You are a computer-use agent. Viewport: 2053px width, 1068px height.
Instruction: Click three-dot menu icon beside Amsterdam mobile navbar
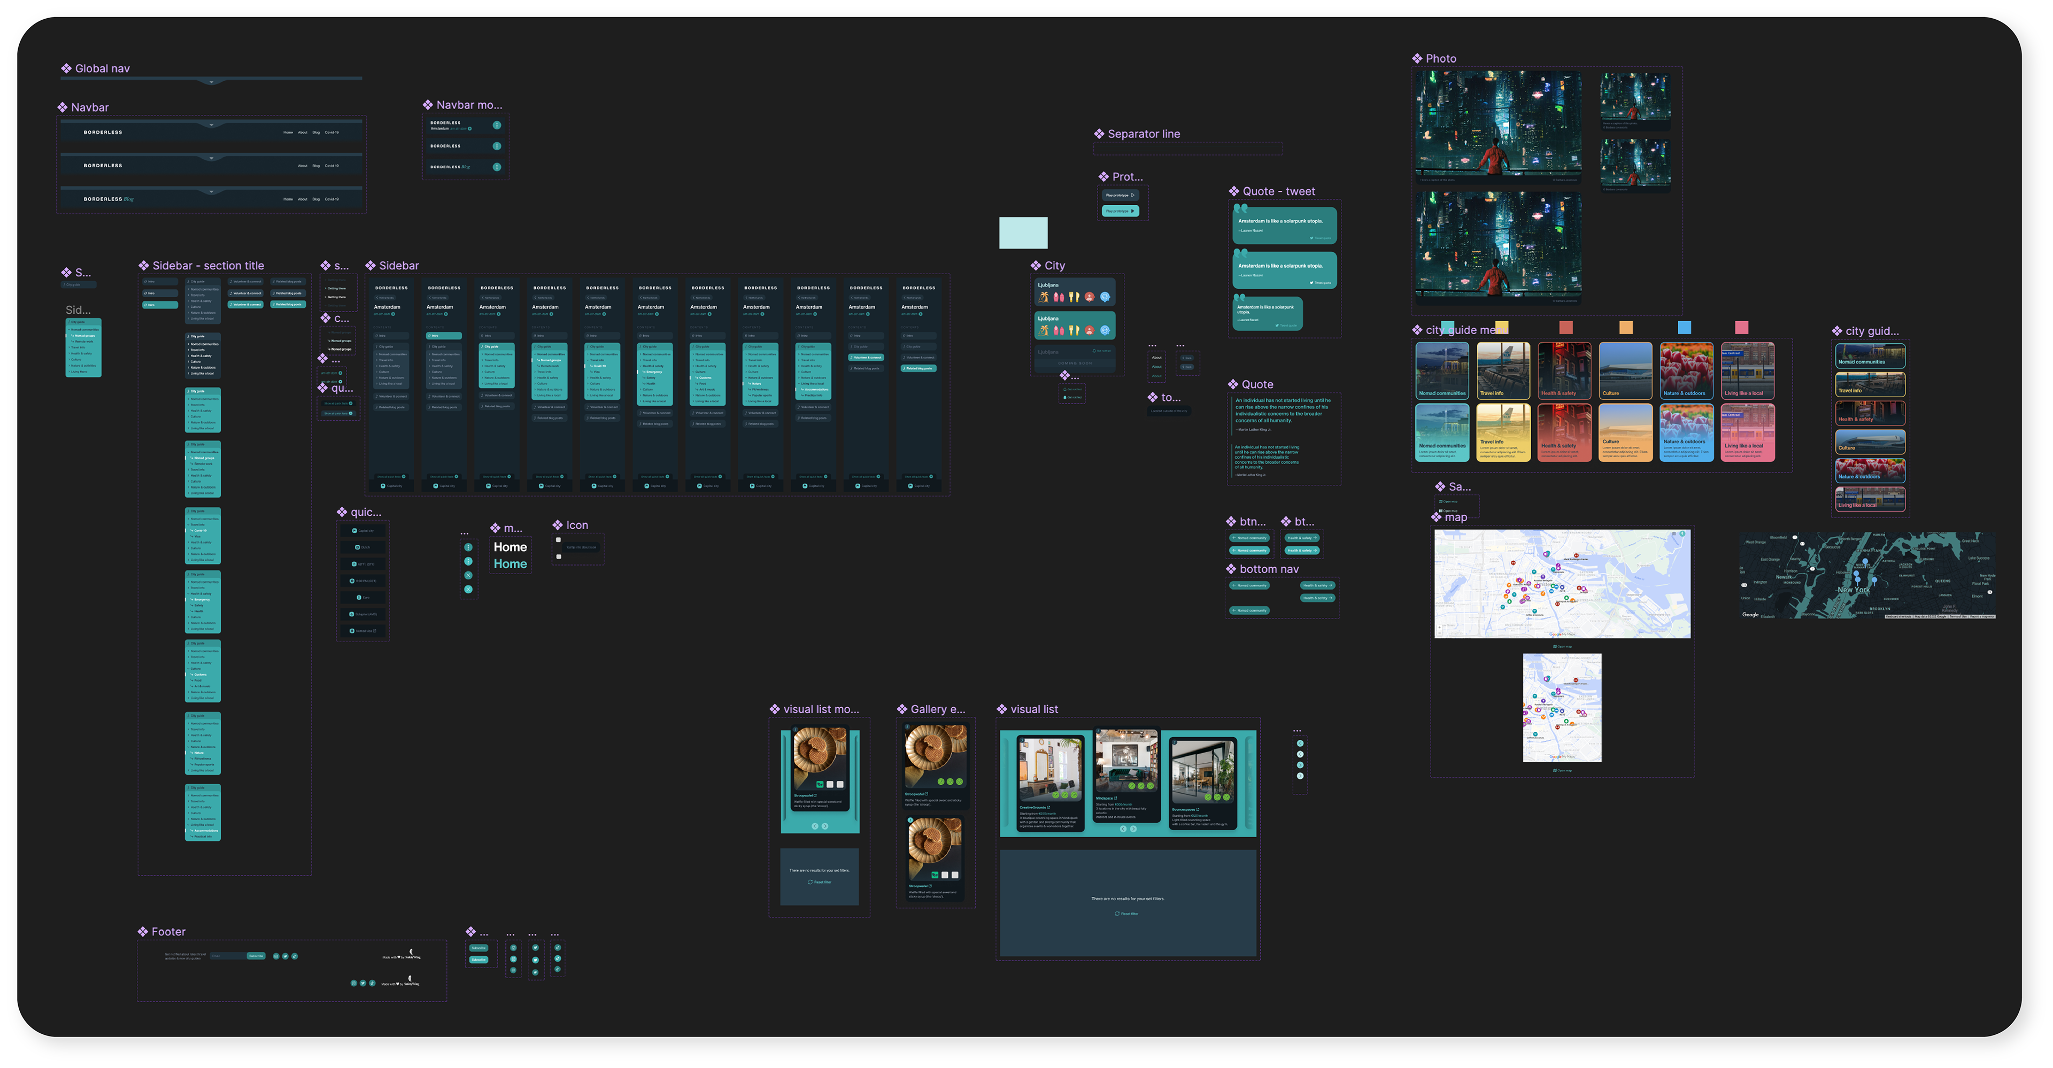(497, 125)
